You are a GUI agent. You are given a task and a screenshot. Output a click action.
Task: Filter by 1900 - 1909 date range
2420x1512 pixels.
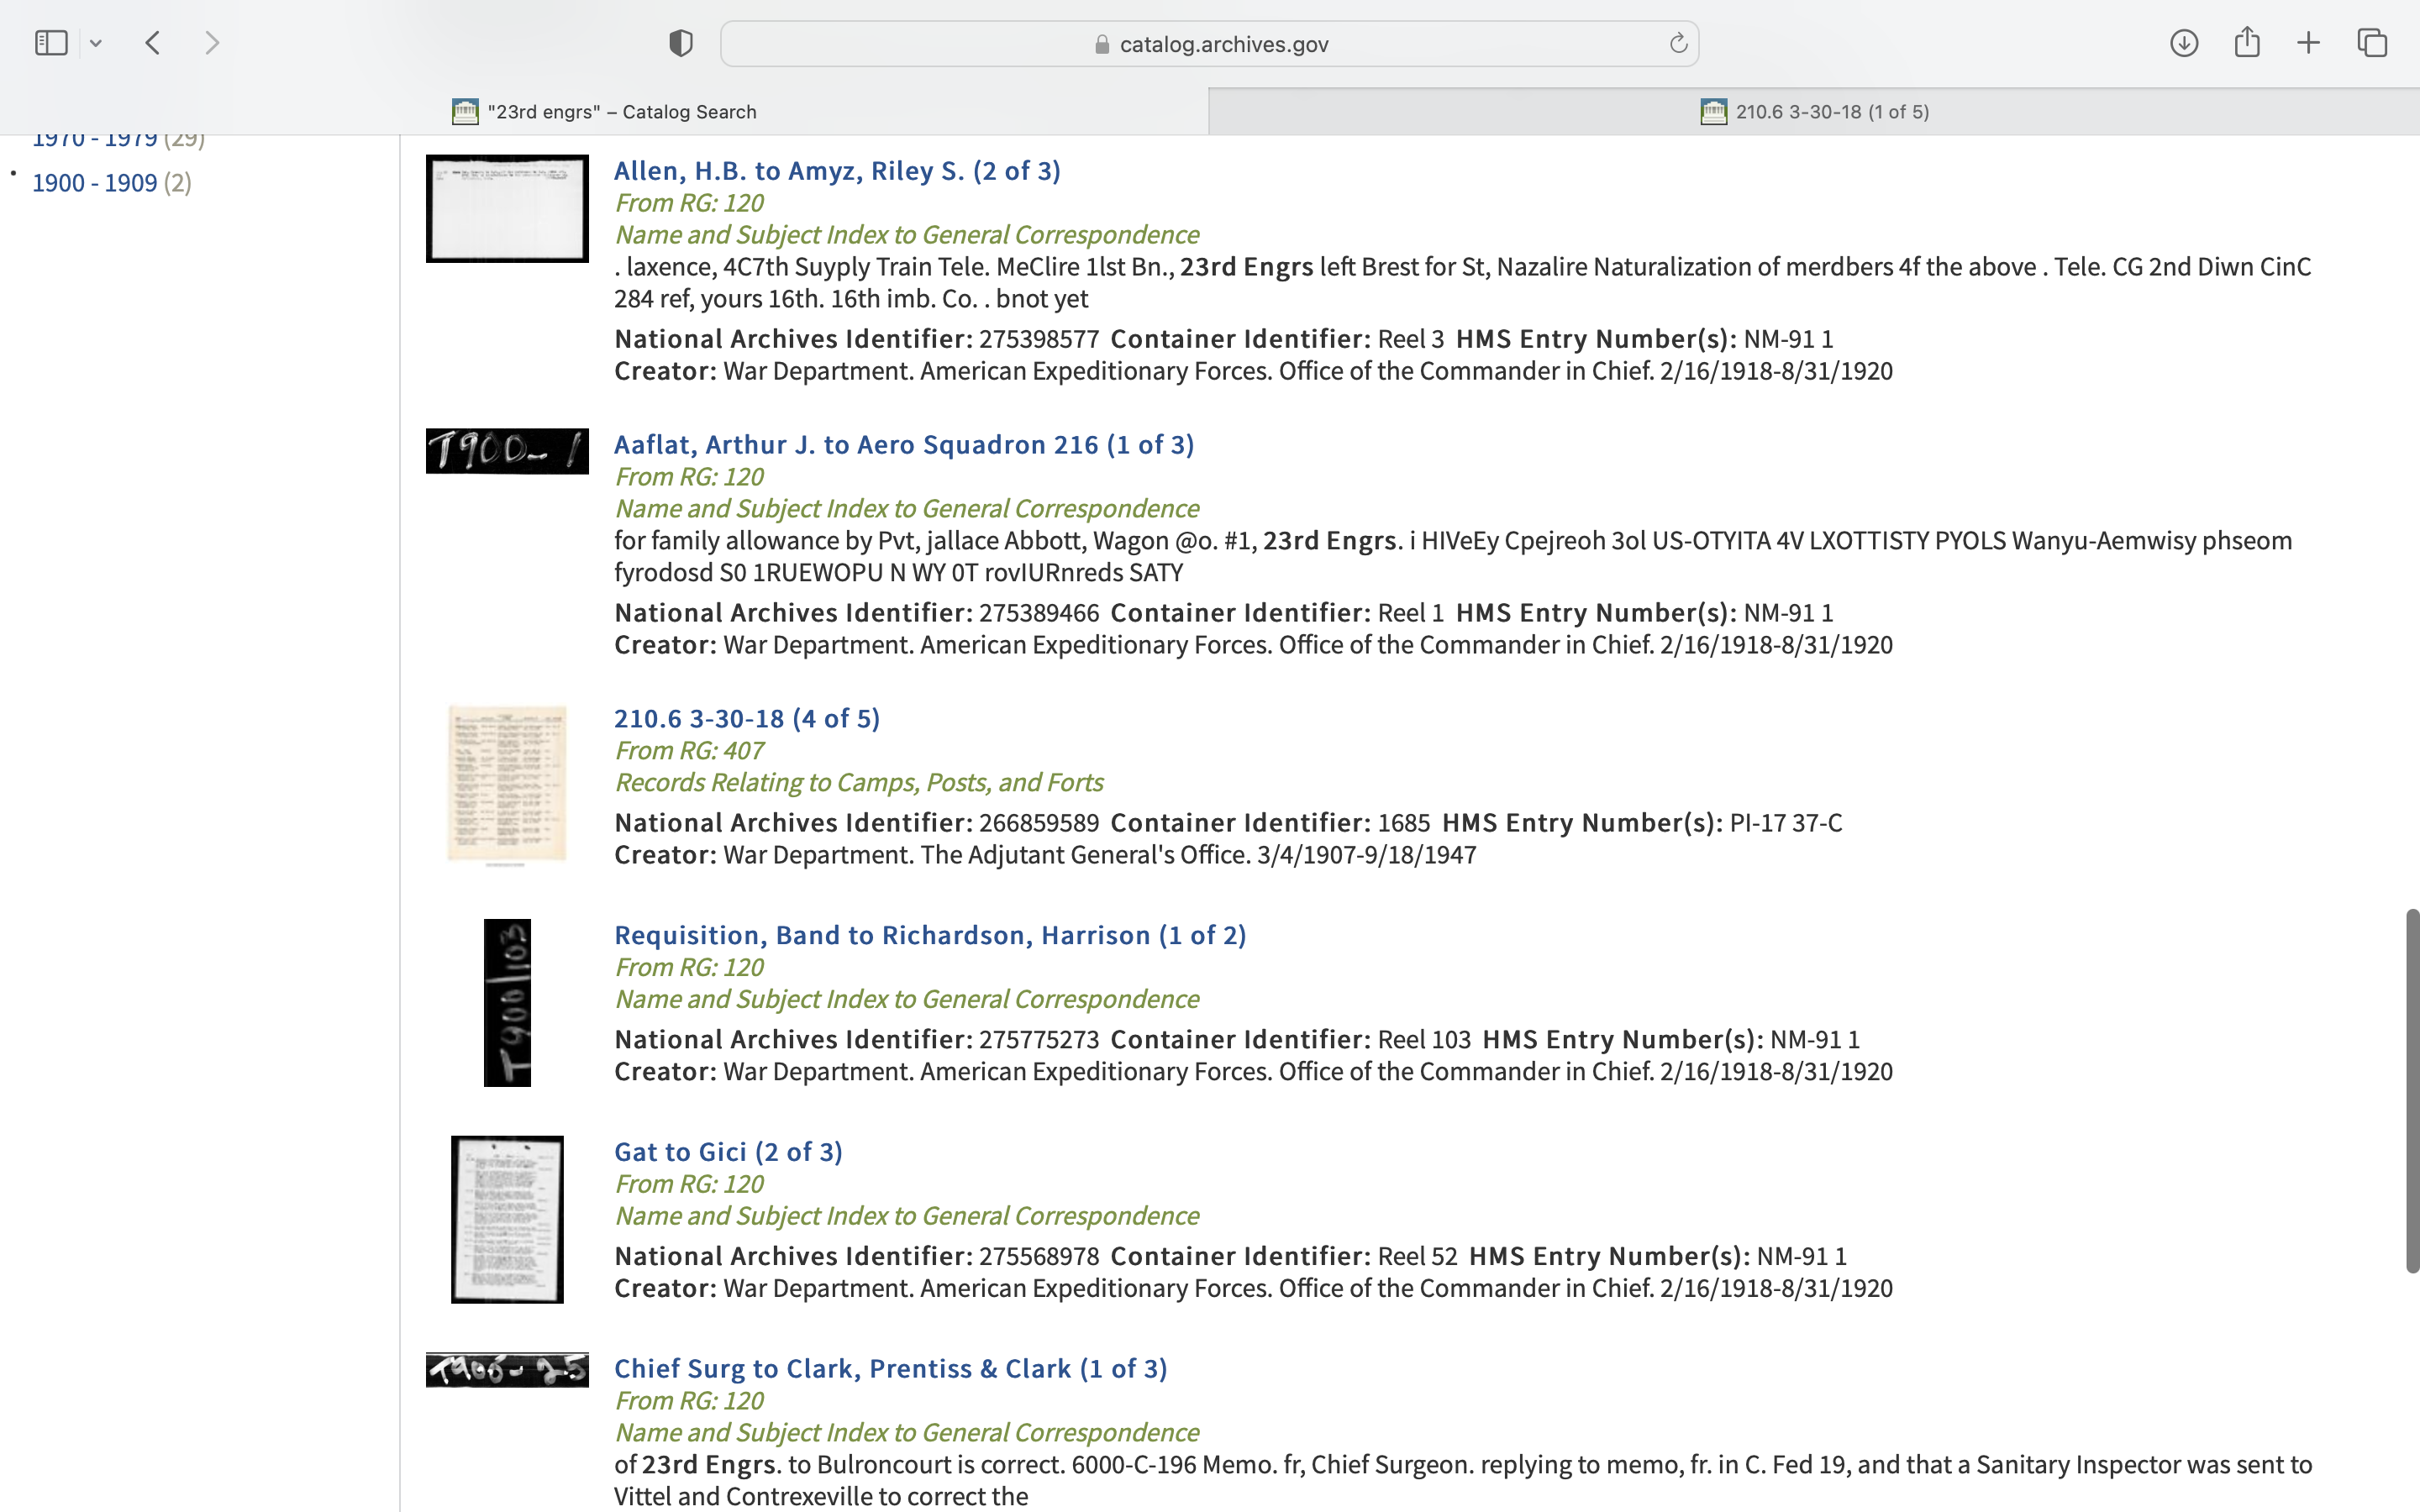coord(95,183)
